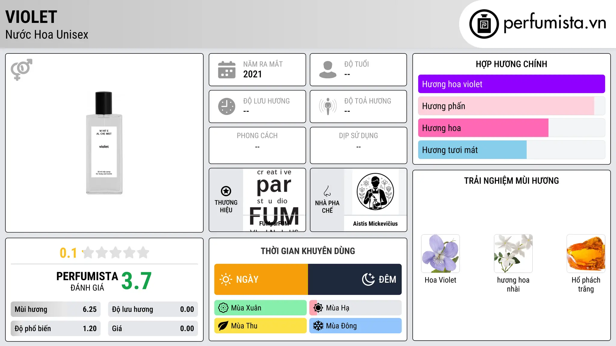Click the subtitle Nước Hoa Unisex

pos(47,35)
